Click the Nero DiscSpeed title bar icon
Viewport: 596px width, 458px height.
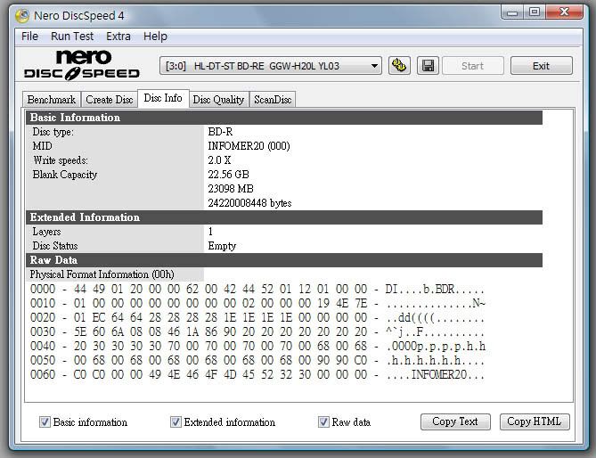pyautogui.click(x=22, y=15)
